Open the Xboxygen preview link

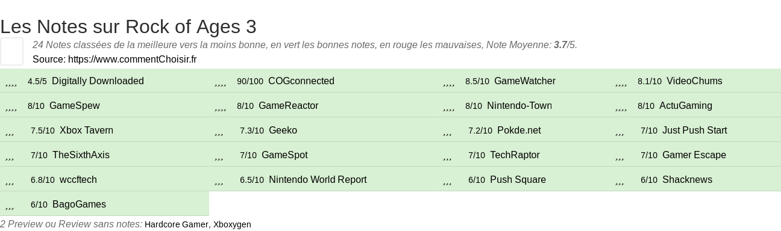(232, 224)
